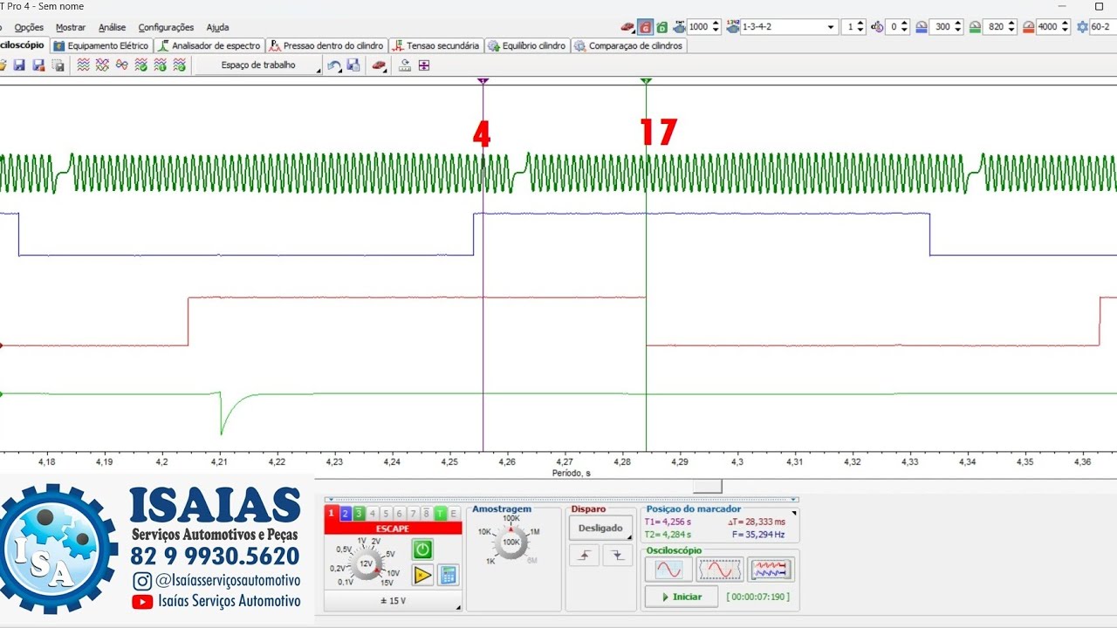Open the Análise menu
The image size is (1117, 628).
(113, 28)
